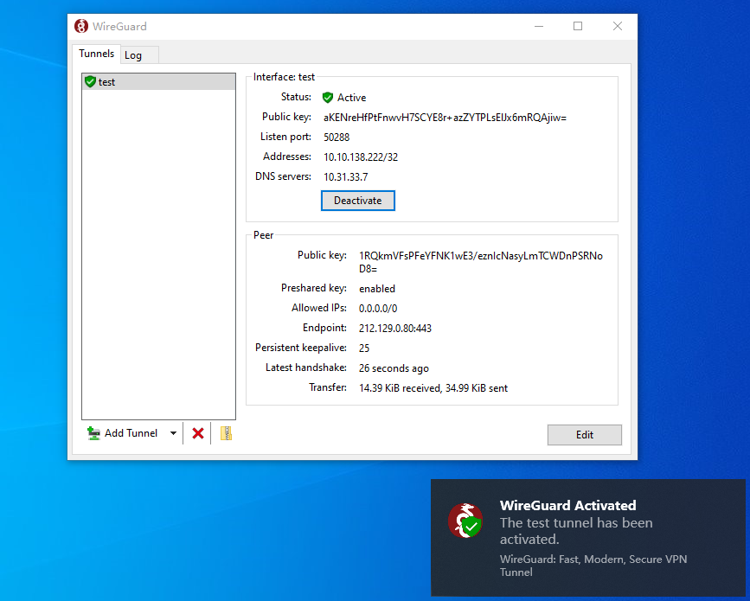
Task: Remove selected tunnel with red X icon
Action: click(x=198, y=433)
